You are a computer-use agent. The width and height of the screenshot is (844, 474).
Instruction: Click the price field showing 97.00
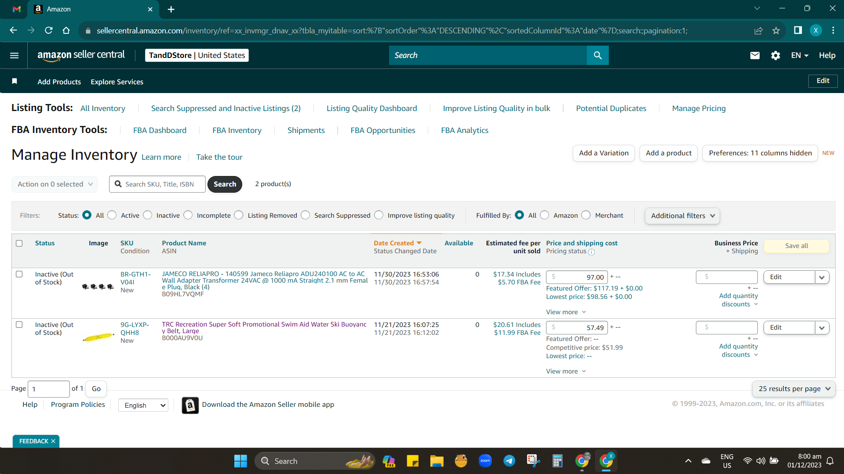pos(577,277)
